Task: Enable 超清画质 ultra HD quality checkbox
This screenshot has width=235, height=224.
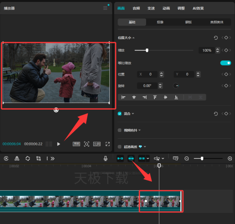Action: pyautogui.click(x=119, y=147)
